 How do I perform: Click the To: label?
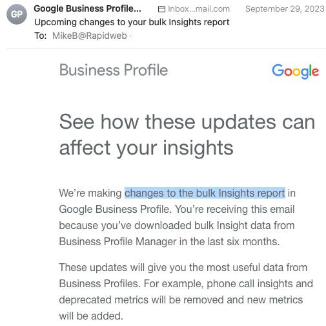pos(41,36)
